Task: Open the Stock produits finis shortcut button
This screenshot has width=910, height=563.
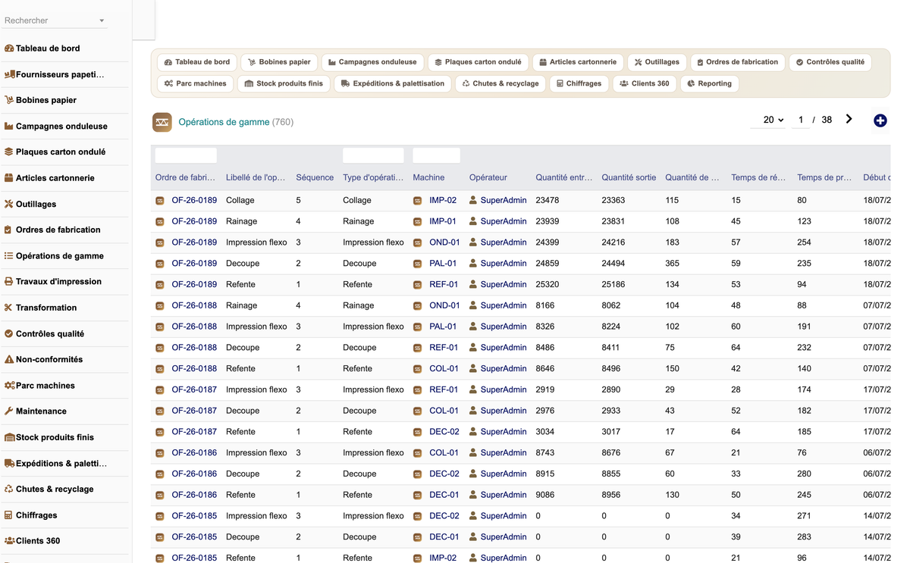Action: coord(284,83)
